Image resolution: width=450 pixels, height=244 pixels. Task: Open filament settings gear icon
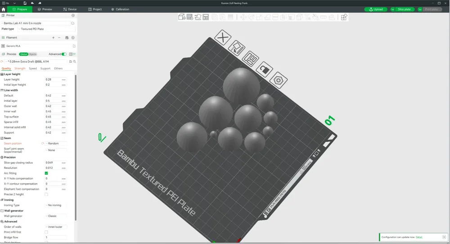[73, 38]
